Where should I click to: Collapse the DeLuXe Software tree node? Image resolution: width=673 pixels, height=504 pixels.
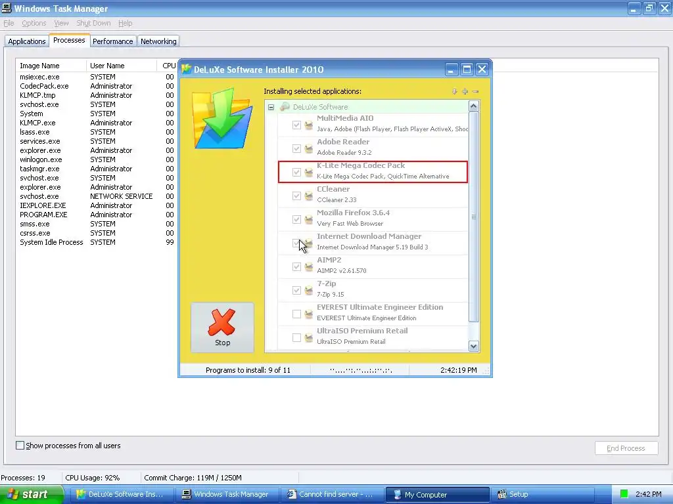(271, 107)
